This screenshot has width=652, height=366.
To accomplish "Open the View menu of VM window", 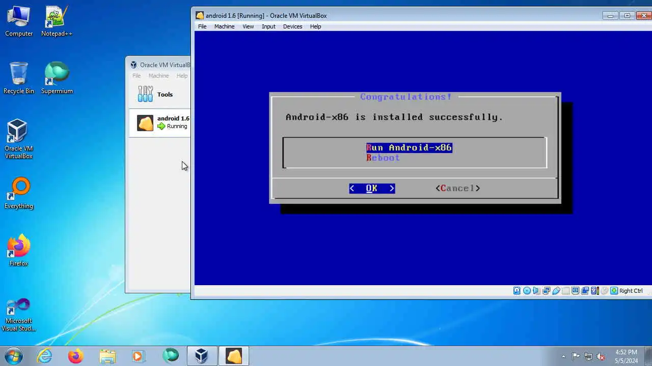I will (248, 26).
